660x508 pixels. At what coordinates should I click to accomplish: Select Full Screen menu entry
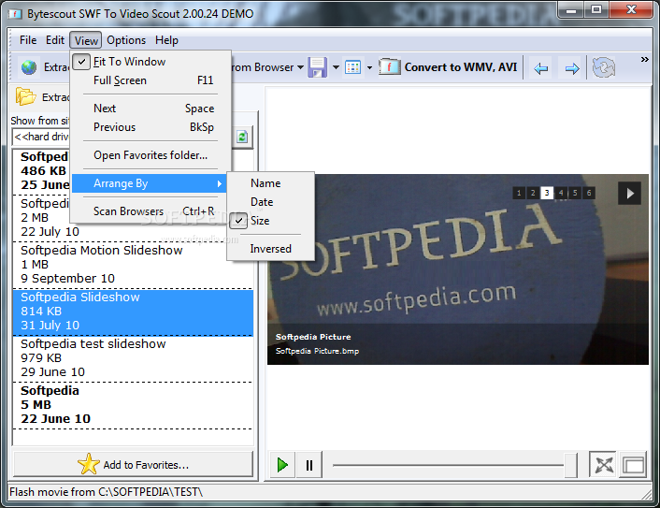coord(151,80)
